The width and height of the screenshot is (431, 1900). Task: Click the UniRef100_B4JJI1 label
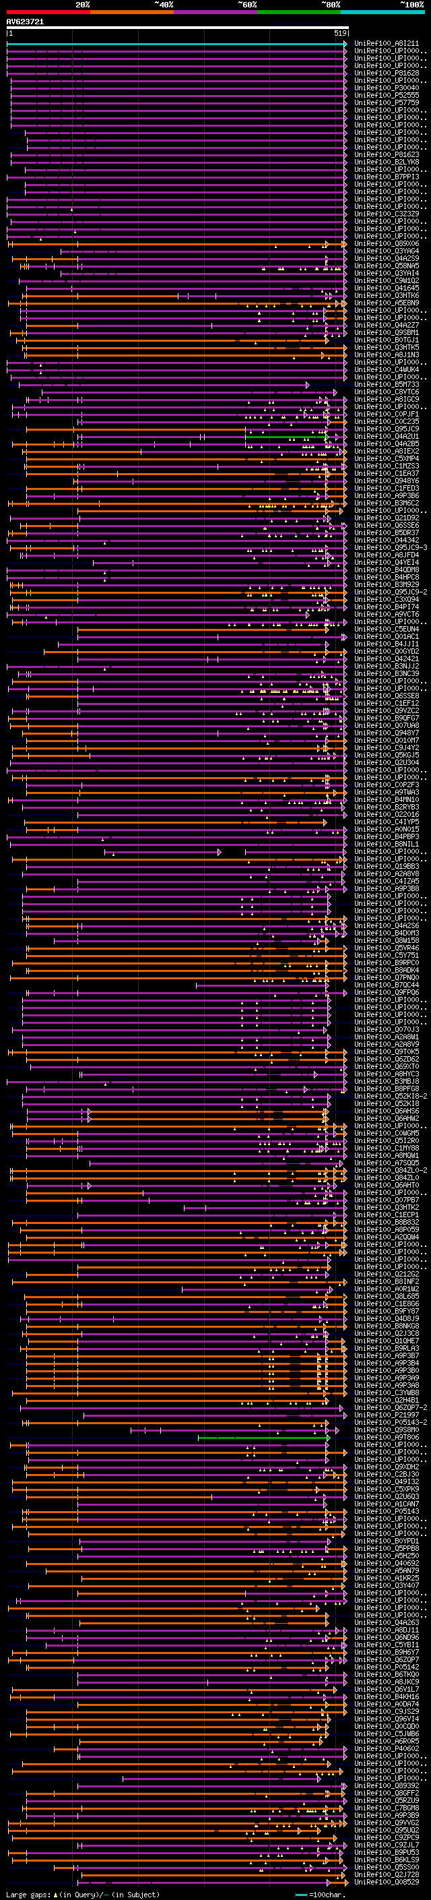(387, 644)
